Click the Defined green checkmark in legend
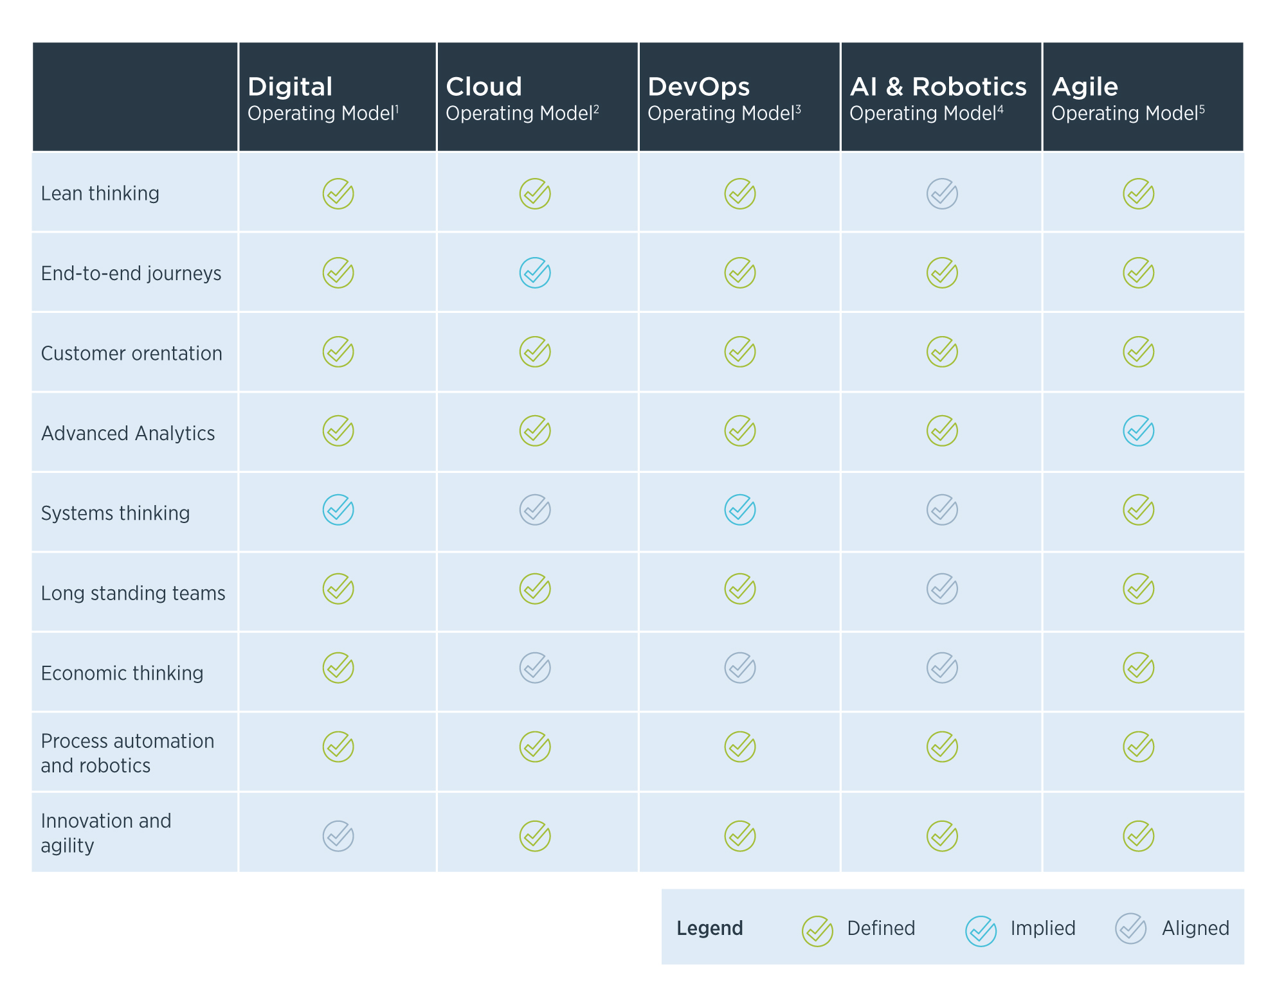This screenshot has width=1286, height=996. [x=817, y=930]
